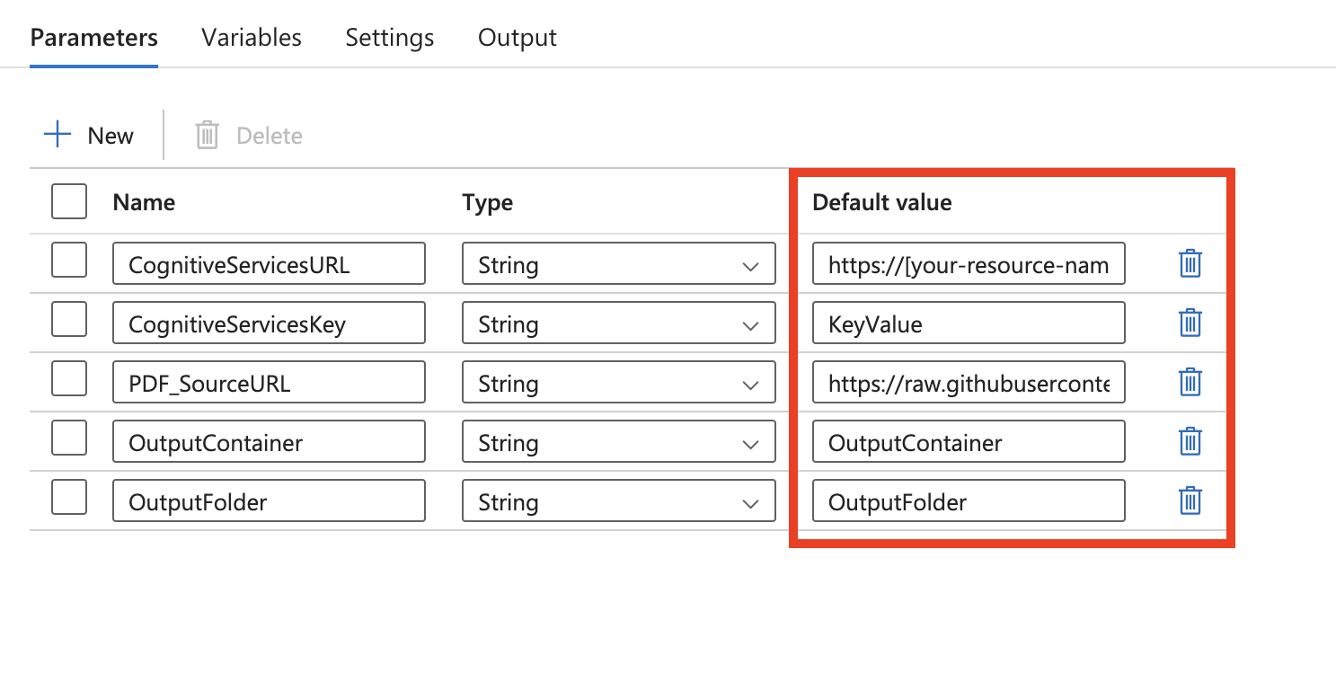Tick the select-all header checkbox

click(69, 202)
